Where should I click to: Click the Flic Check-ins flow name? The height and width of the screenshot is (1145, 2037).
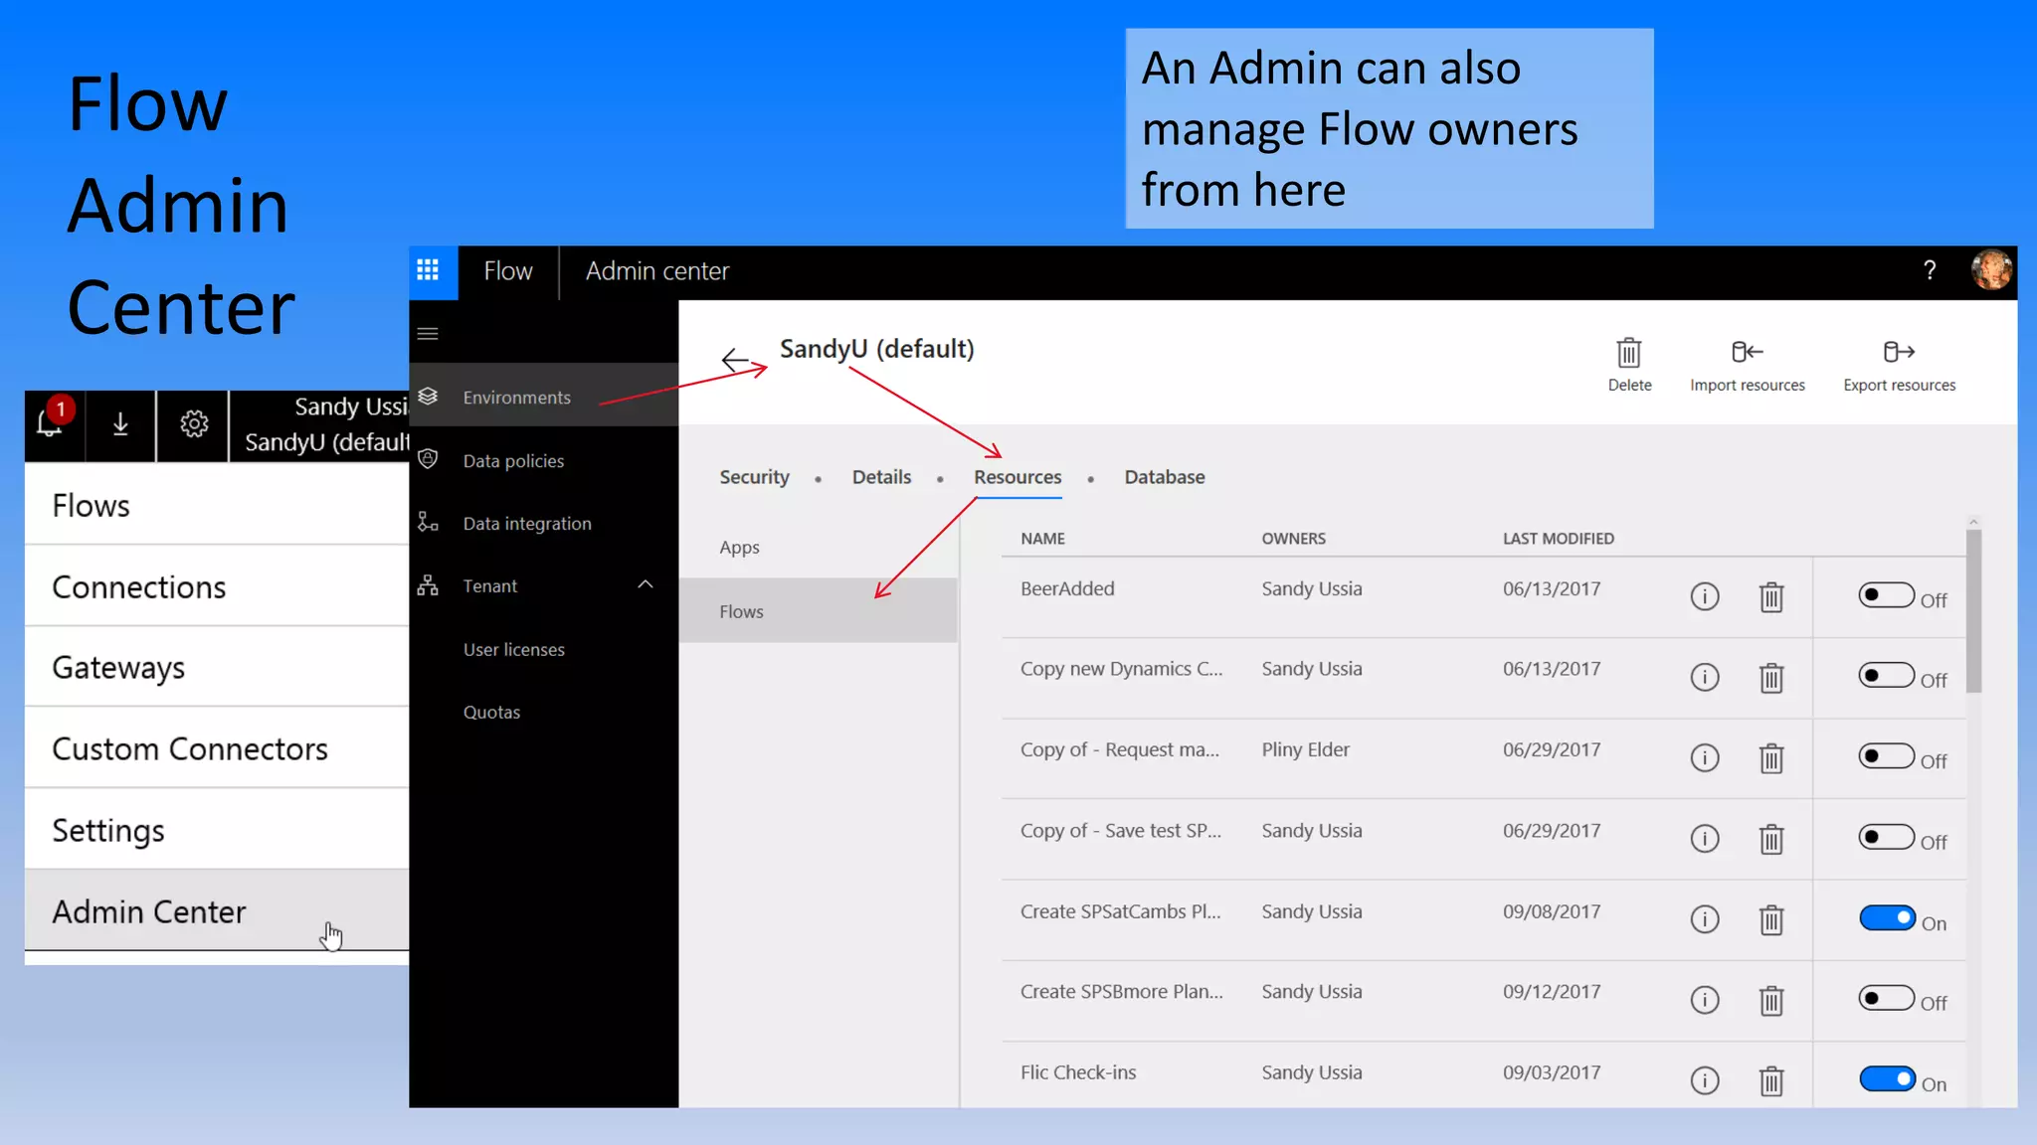1078,1072
